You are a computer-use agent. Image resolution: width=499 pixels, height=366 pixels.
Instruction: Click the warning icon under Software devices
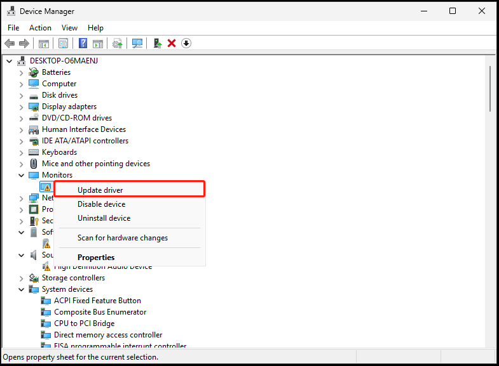(x=46, y=244)
